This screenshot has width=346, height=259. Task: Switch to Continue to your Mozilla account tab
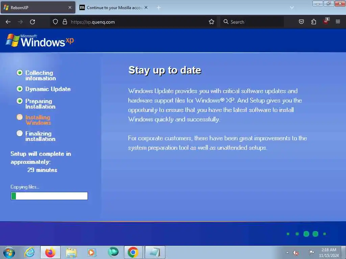114,7
